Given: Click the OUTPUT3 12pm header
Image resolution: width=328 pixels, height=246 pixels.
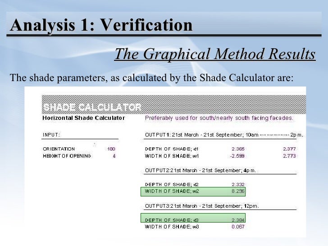Looking at the screenshot, I should (x=202, y=206).
